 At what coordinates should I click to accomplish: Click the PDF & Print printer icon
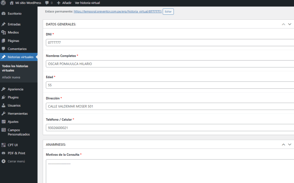pyautogui.click(x=3, y=153)
